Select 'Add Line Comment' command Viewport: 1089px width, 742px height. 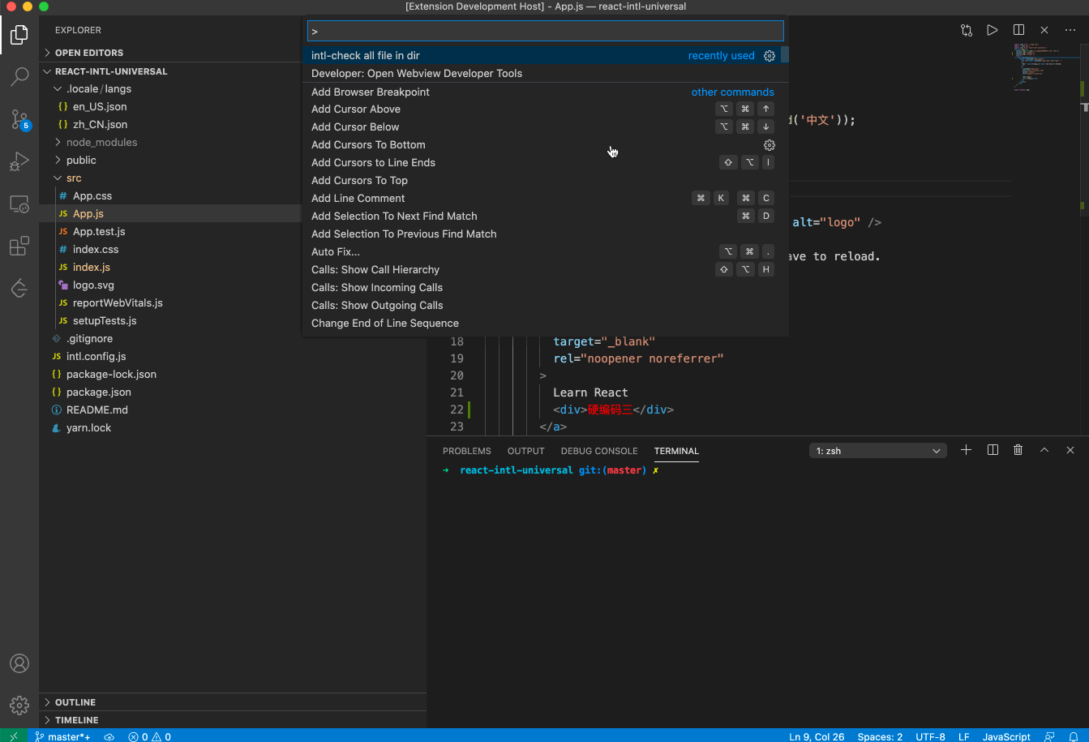[x=358, y=198]
